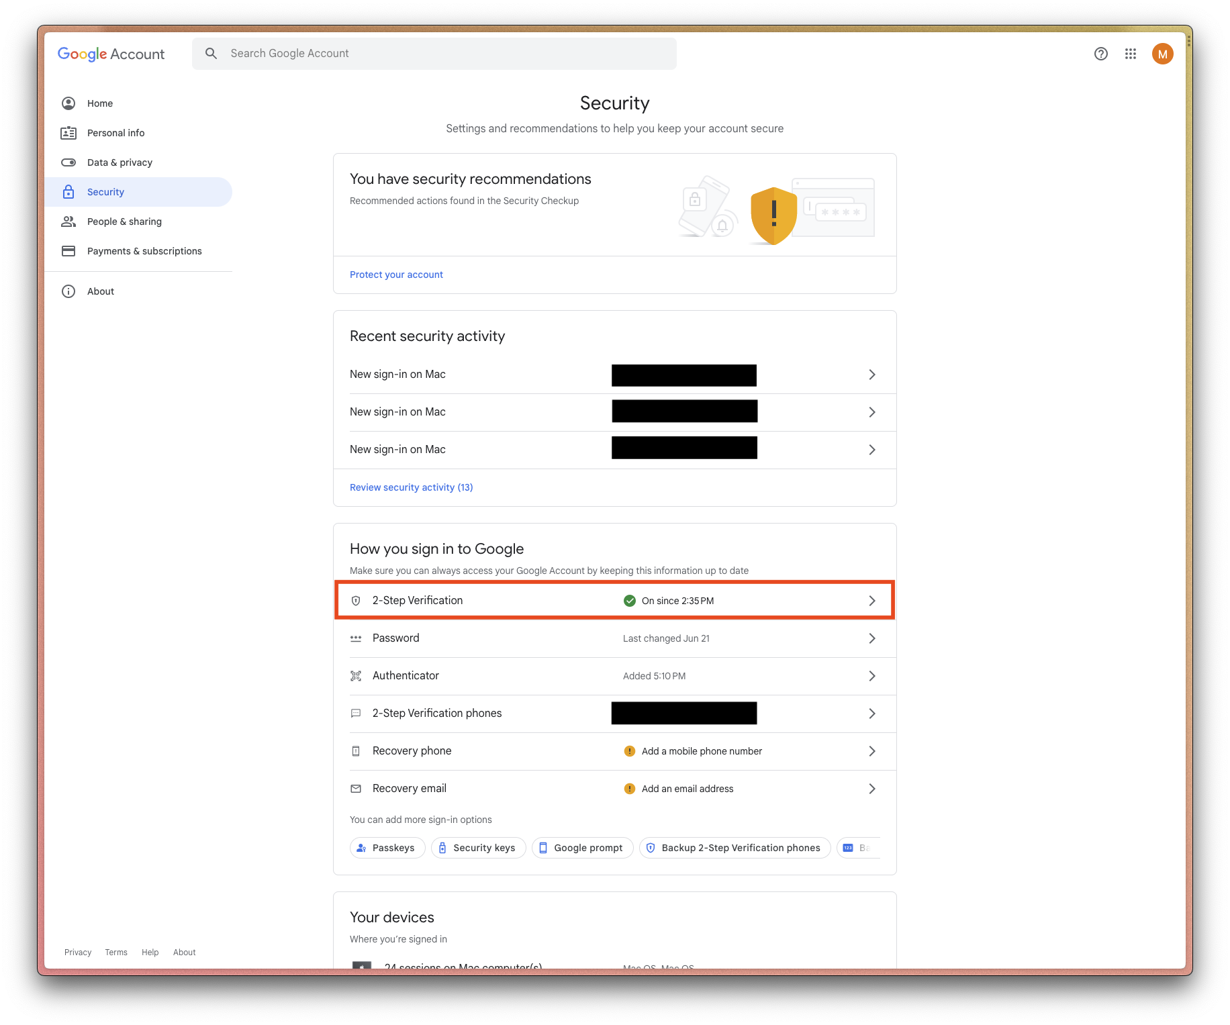Open About in sidebar
The height and width of the screenshot is (1025, 1230).
(138, 291)
